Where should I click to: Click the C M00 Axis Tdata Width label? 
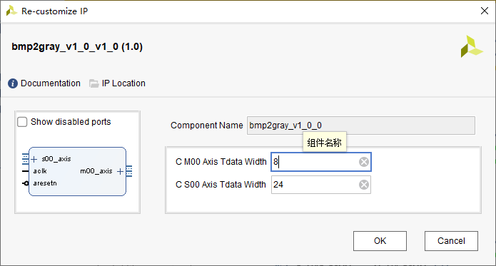pyautogui.click(x=221, y=162)
